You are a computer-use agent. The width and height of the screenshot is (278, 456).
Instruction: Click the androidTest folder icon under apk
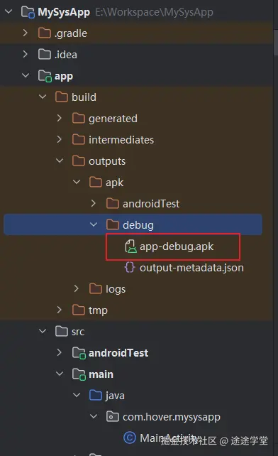pyautogui.click(x=113, y=203)
